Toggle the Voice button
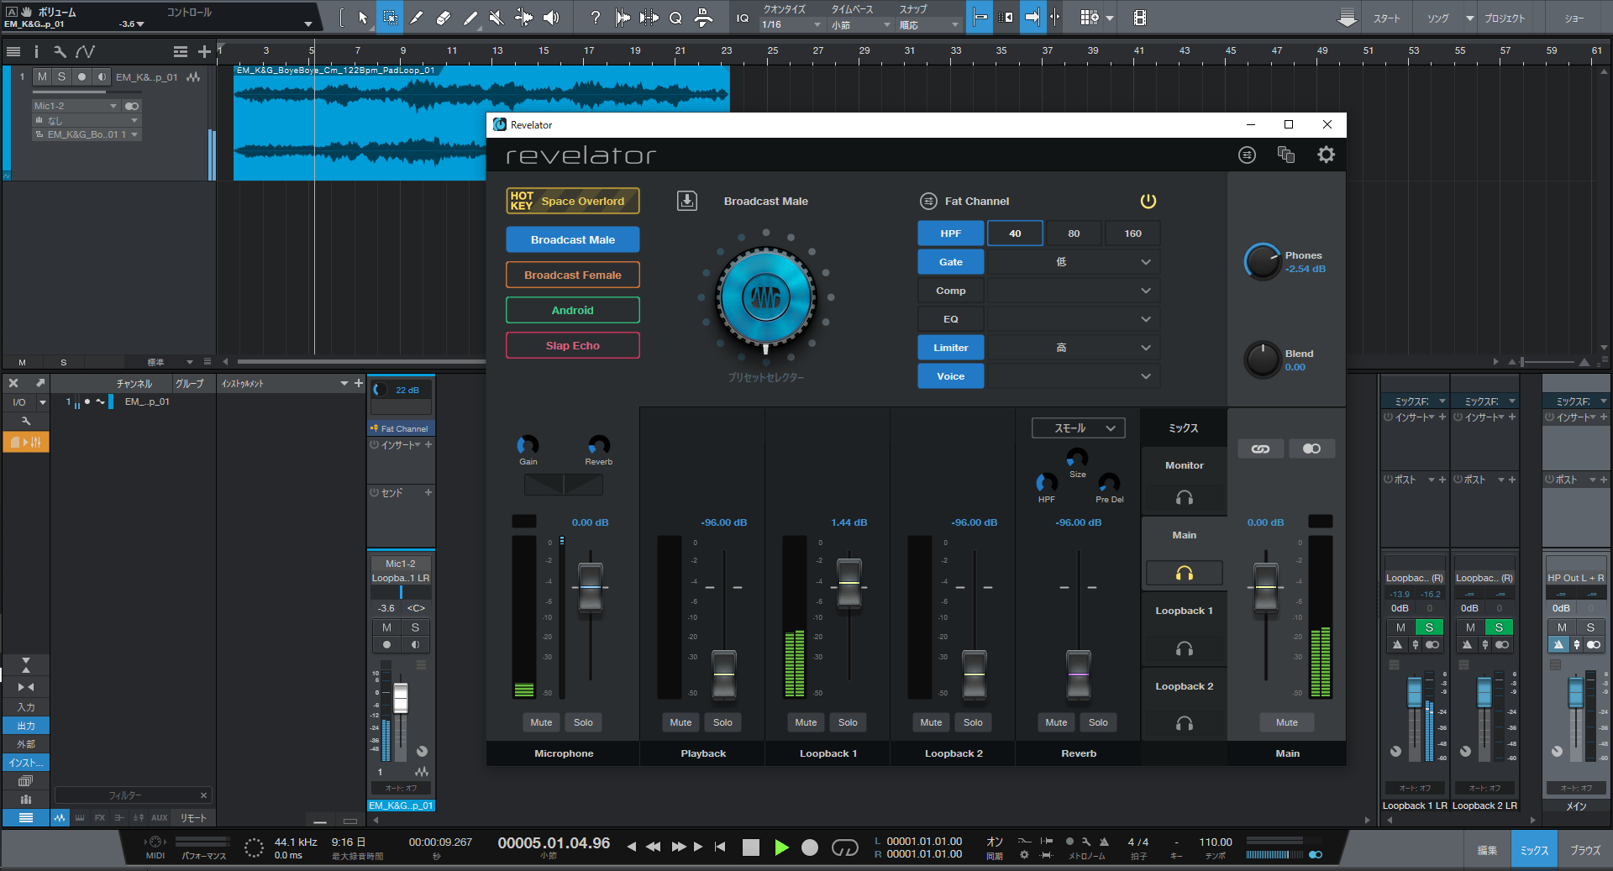This screenshot has width=1613, height=871. pyautogui.click(x=951, y=376)
